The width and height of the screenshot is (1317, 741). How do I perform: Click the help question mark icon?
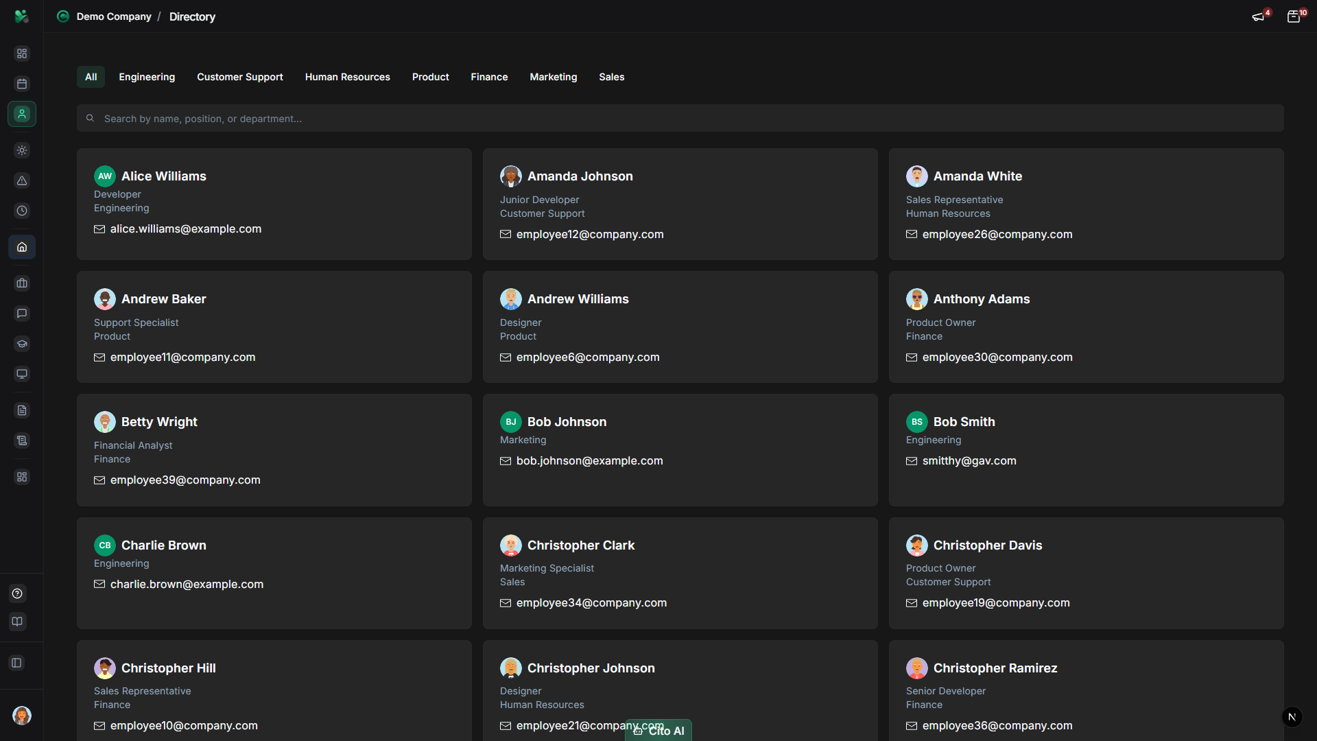tap(16, 593)
